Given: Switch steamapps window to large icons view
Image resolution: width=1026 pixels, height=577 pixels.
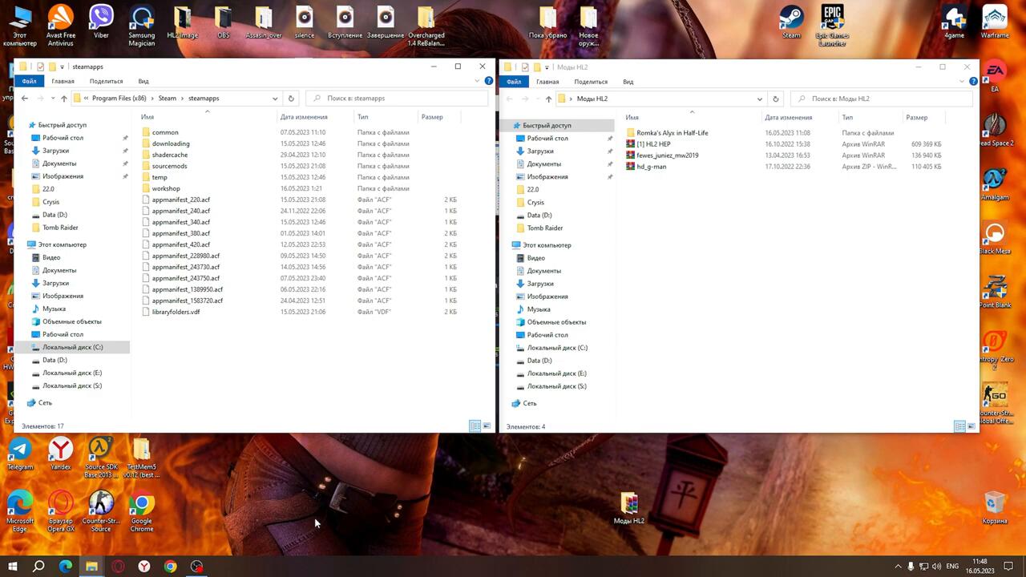Looking at the screenshot, I should [x=487, y=426].
